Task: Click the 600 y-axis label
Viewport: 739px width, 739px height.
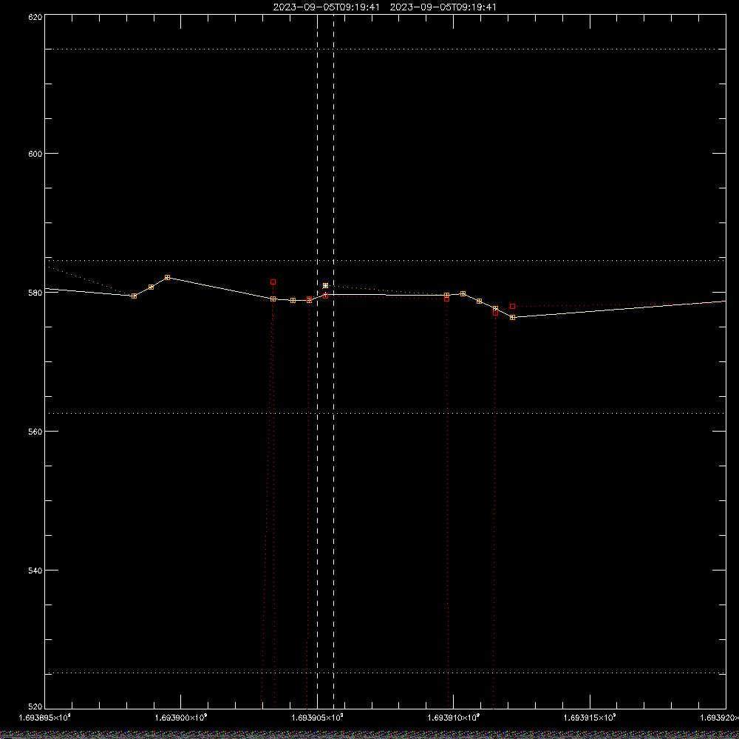Action: pyautogui.click(x=35, y=154)
